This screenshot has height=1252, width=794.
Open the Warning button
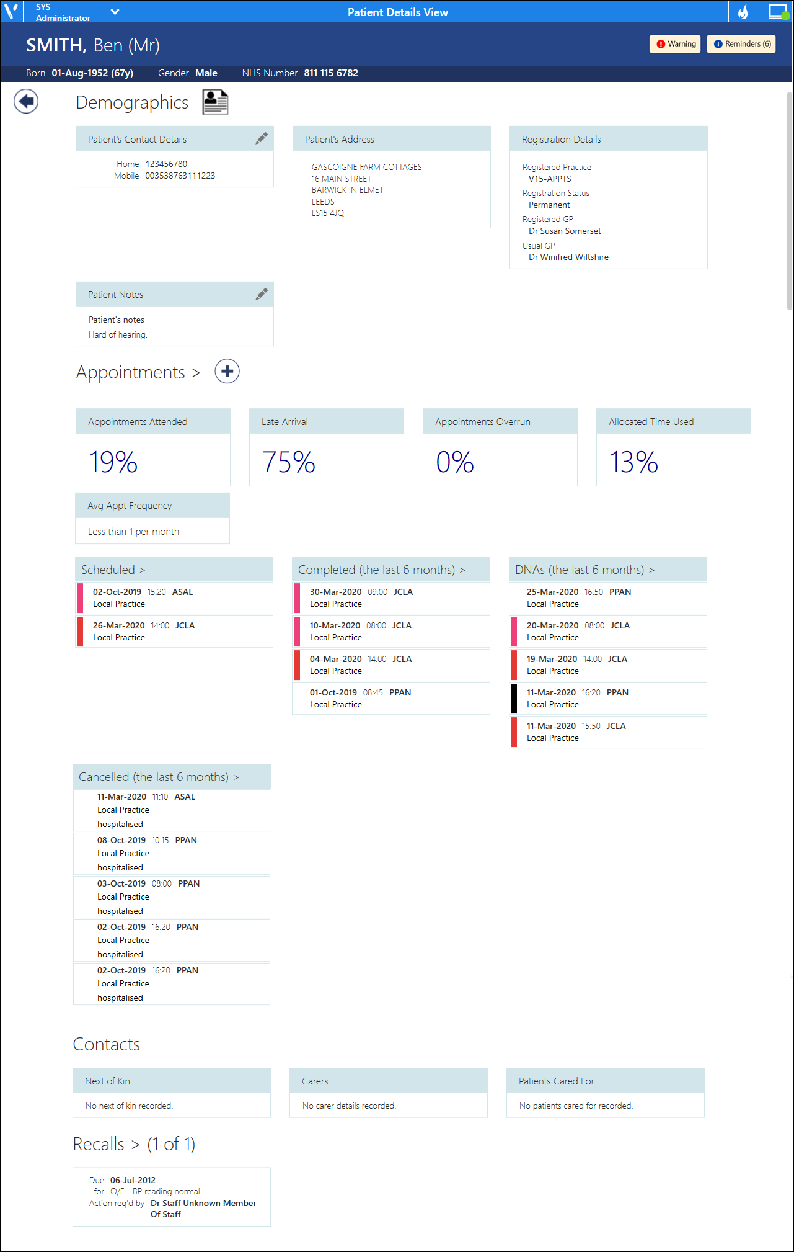pos(675,44)
